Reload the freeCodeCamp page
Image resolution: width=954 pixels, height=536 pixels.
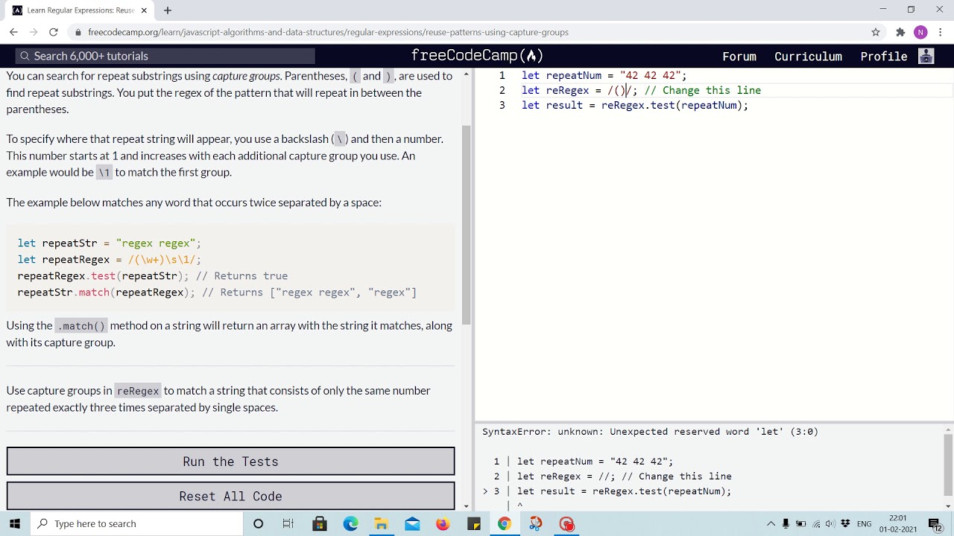tap(54, 32)
